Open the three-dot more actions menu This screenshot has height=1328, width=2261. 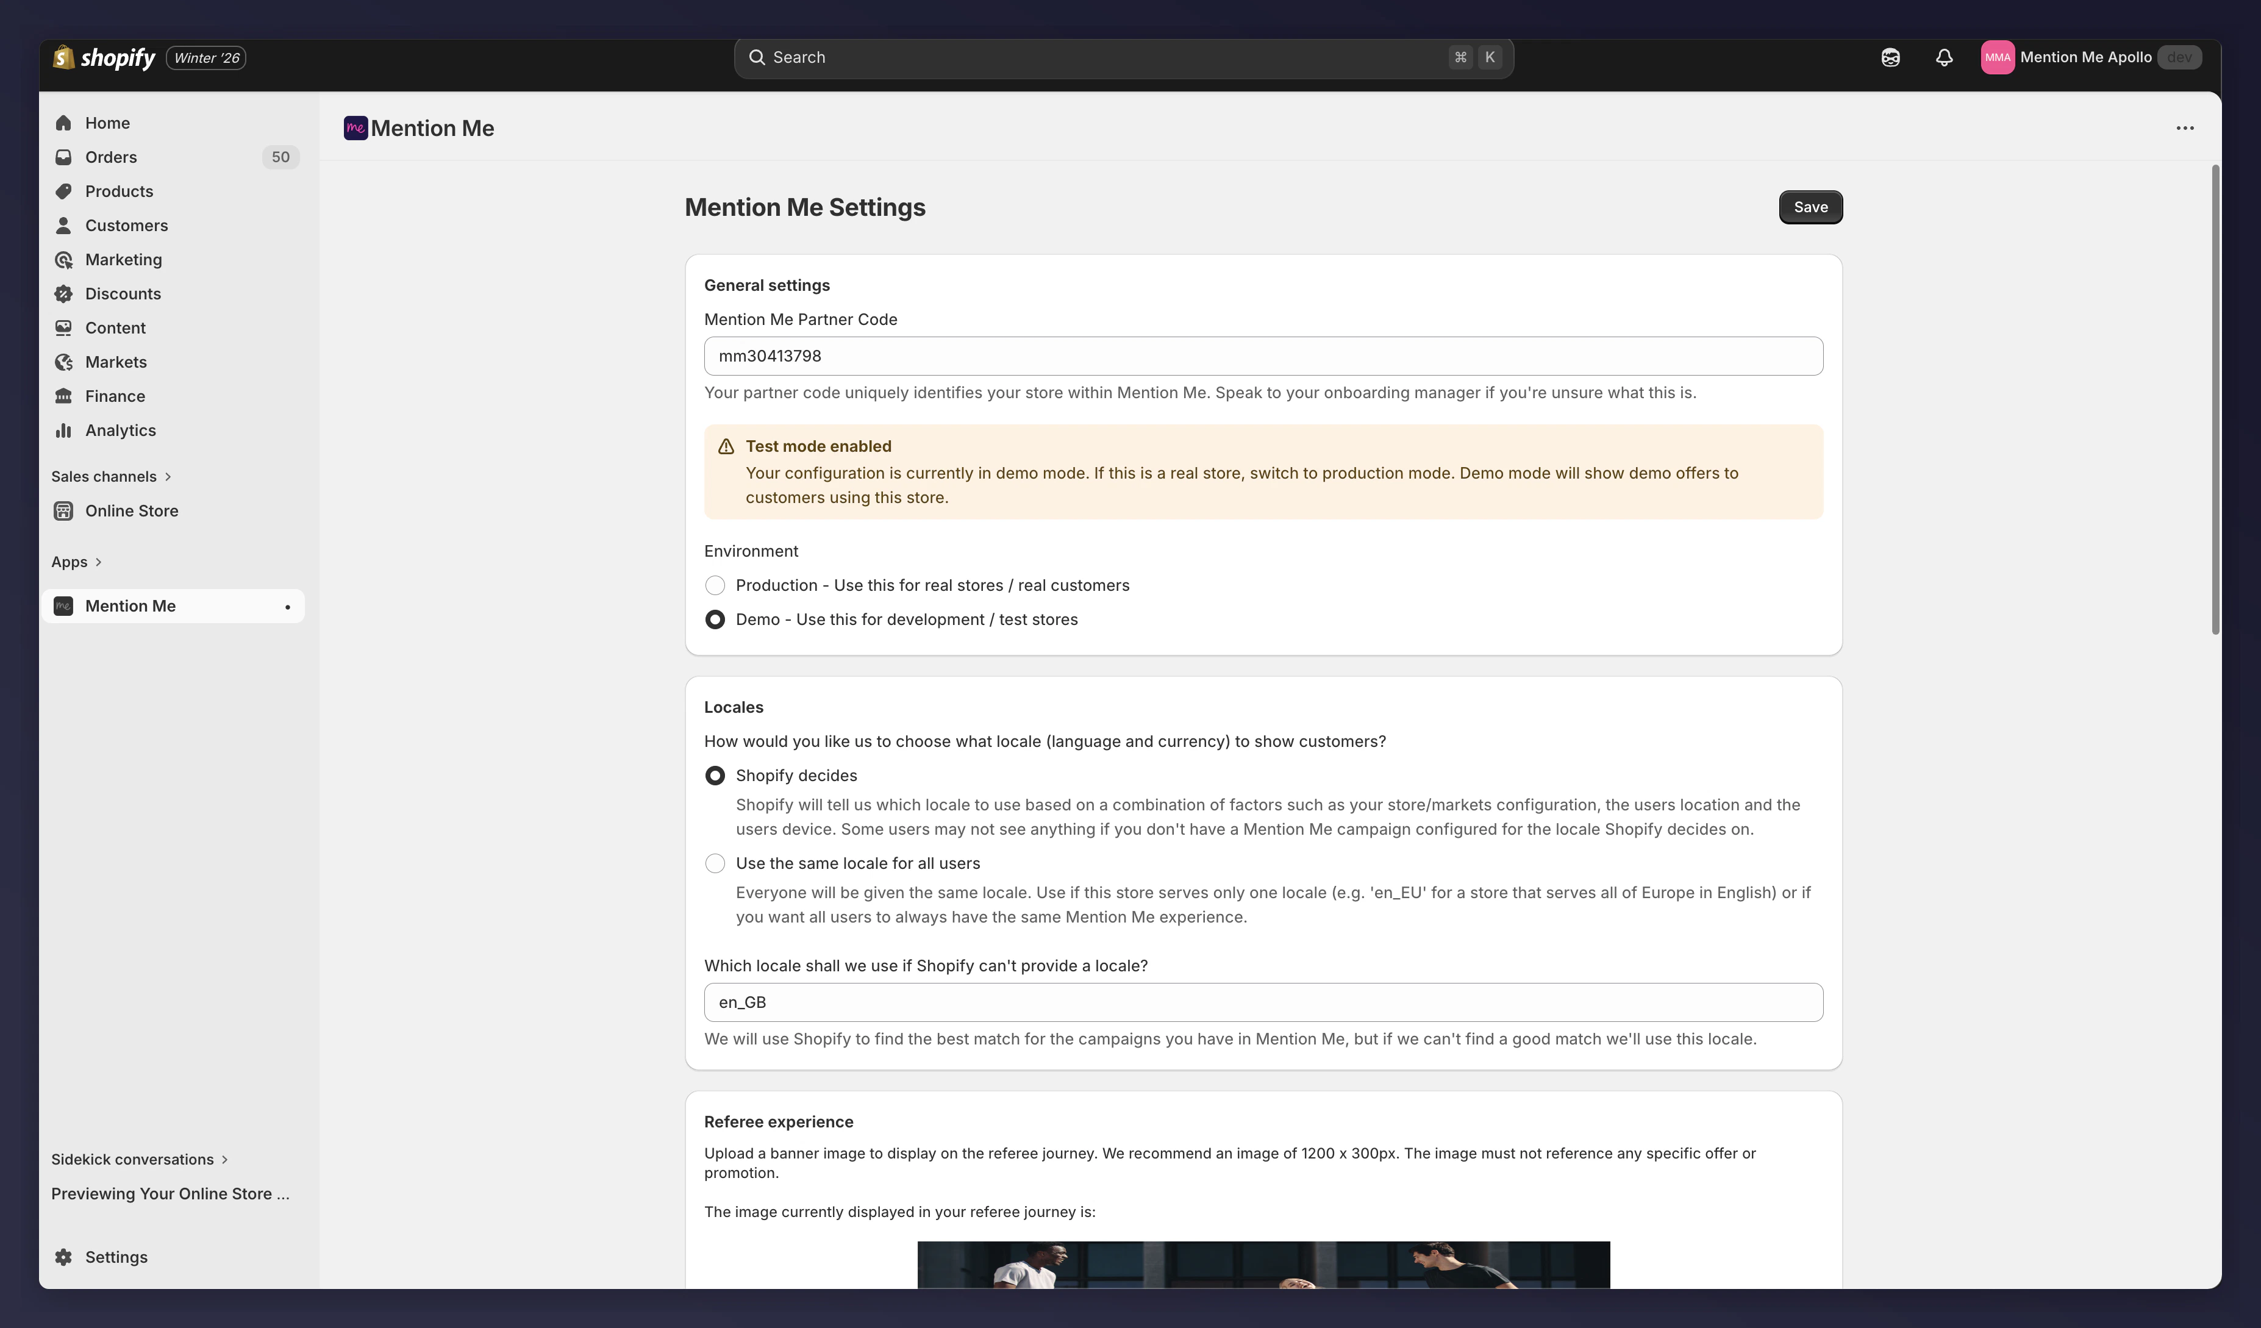click(2185, 128)
